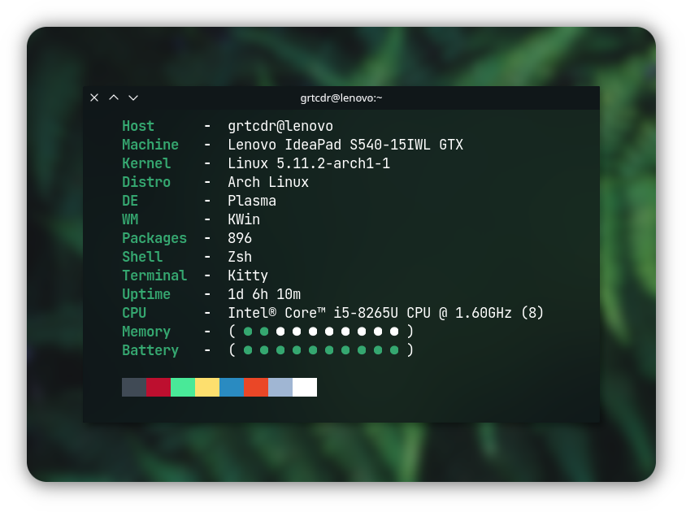Click the Packages label

coord(154,238)
